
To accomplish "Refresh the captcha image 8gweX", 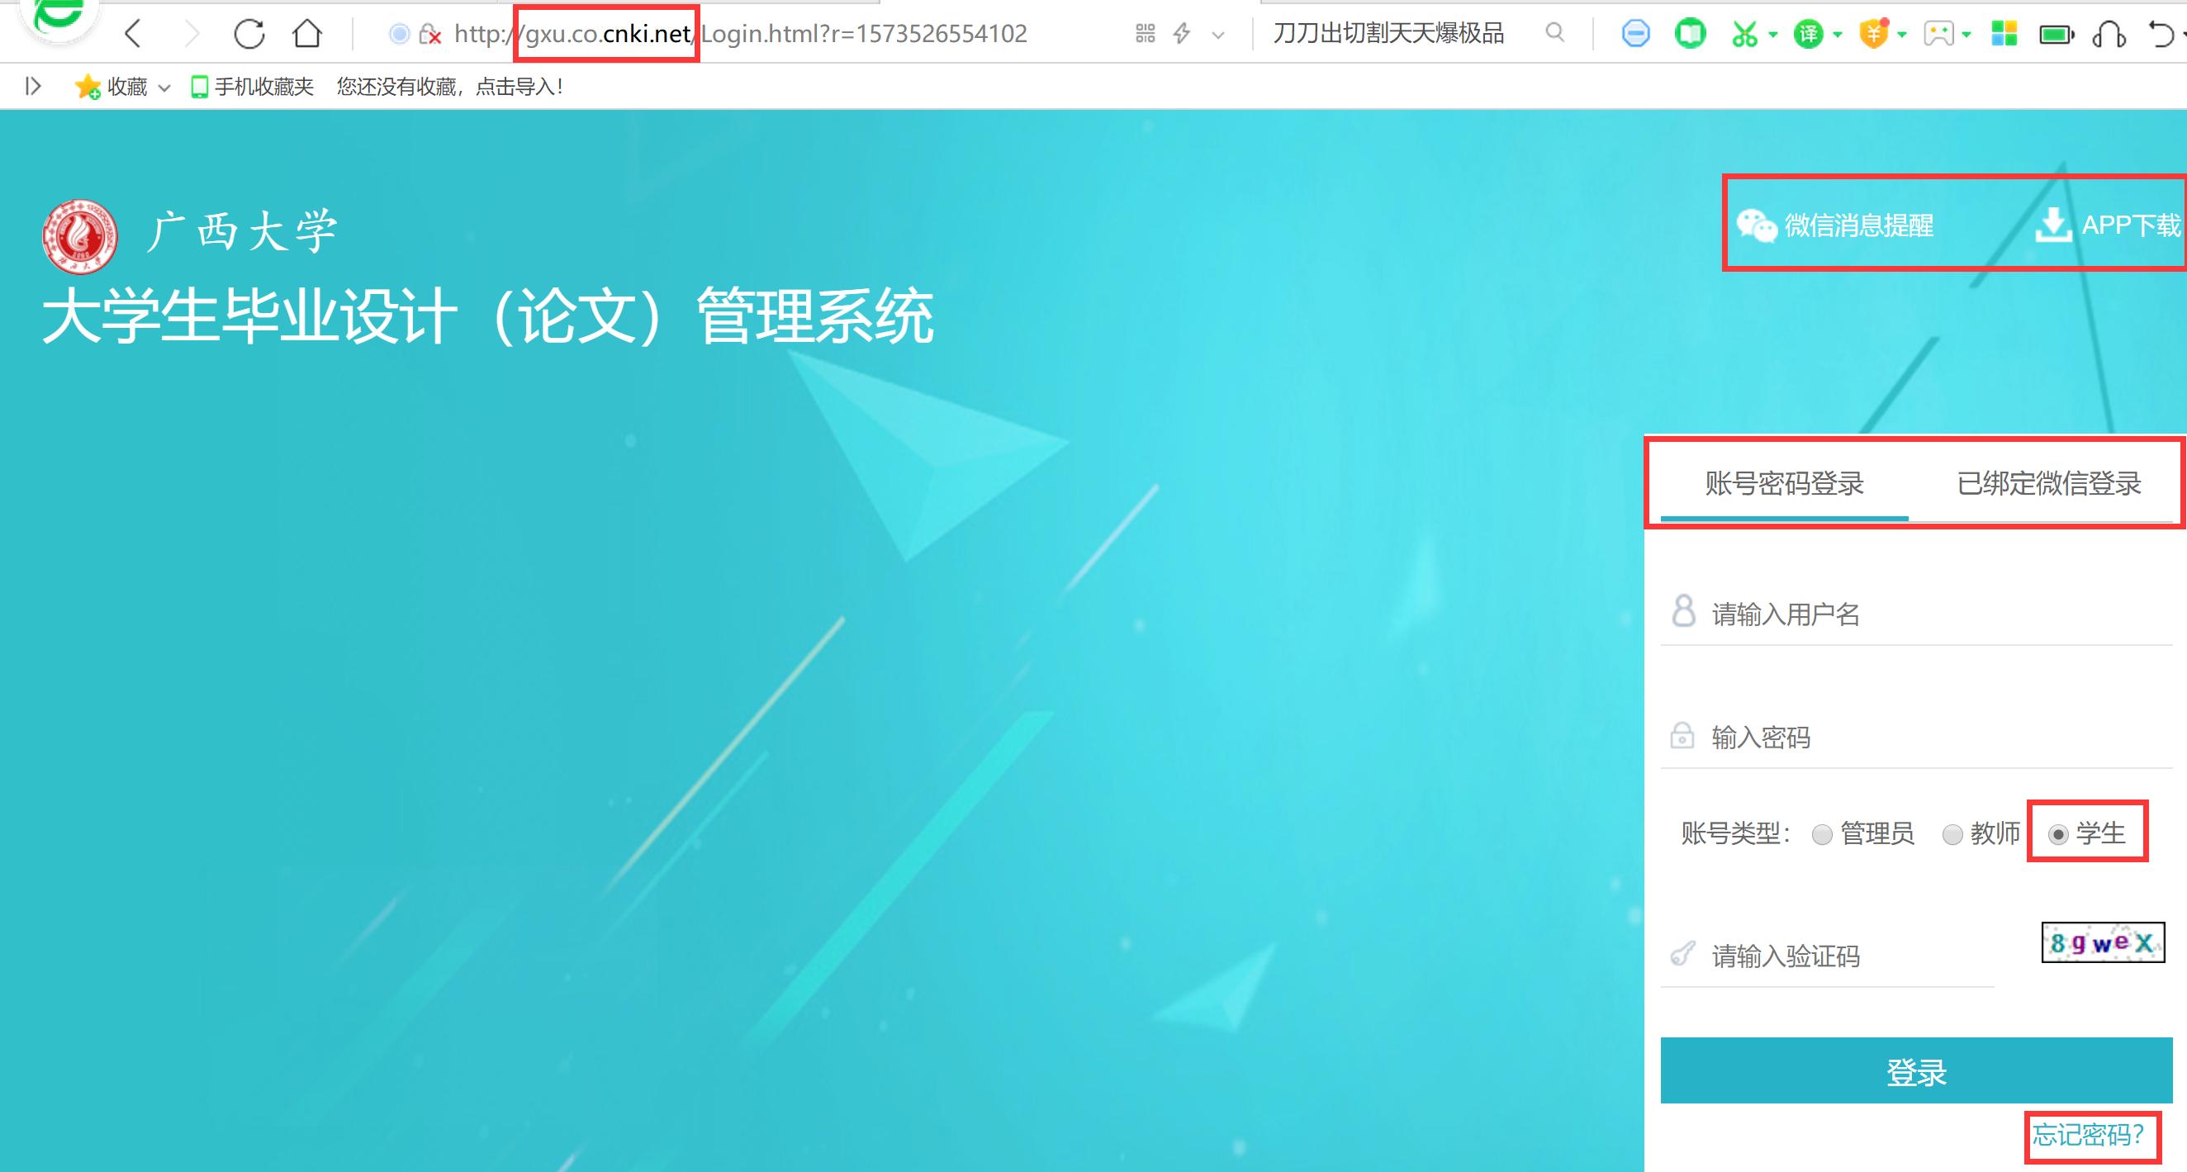I will 2103,942.
